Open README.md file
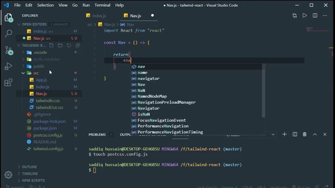This screenshot has width=335, height=188. pyautogui.click(x=44, y=142)
